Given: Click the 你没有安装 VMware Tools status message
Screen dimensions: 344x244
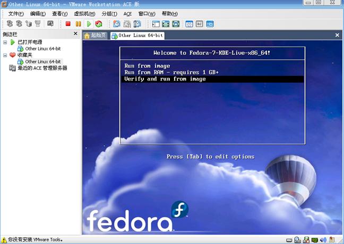Looking at the screenshot, I should click(36, 240).
